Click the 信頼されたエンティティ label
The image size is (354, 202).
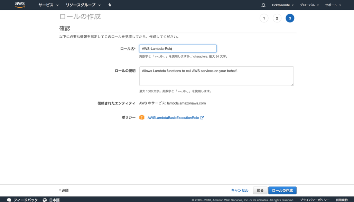pos(117,103)
